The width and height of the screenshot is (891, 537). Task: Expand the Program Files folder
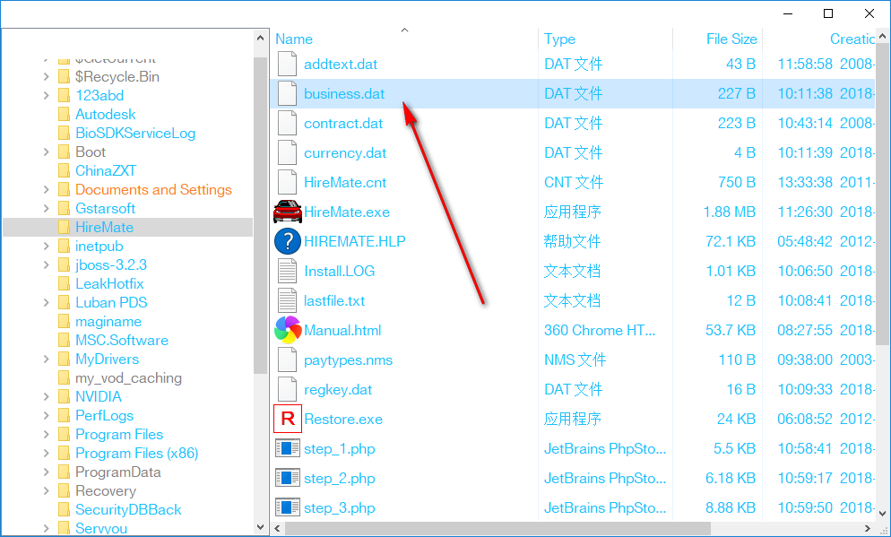[x=46, y=434]
